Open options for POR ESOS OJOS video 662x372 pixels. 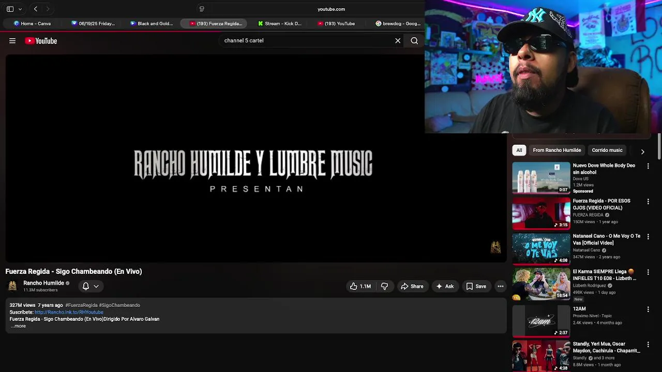[x=648, y=202]
